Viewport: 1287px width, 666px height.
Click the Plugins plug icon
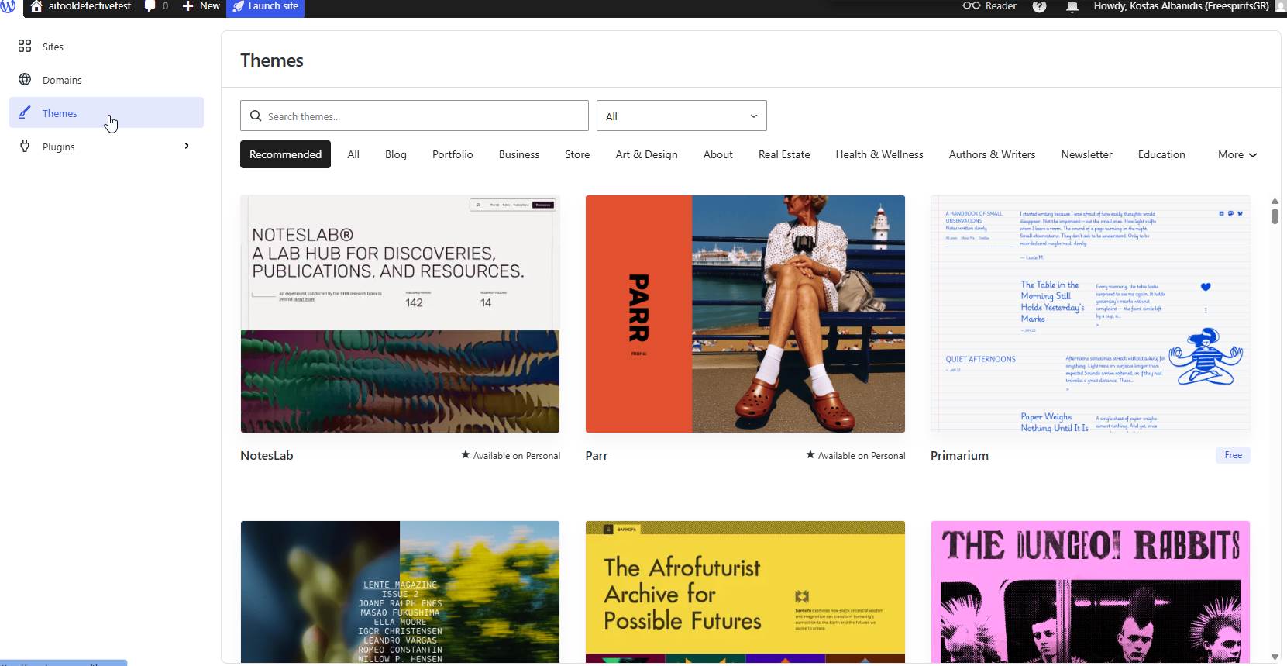tap(25, 147)
